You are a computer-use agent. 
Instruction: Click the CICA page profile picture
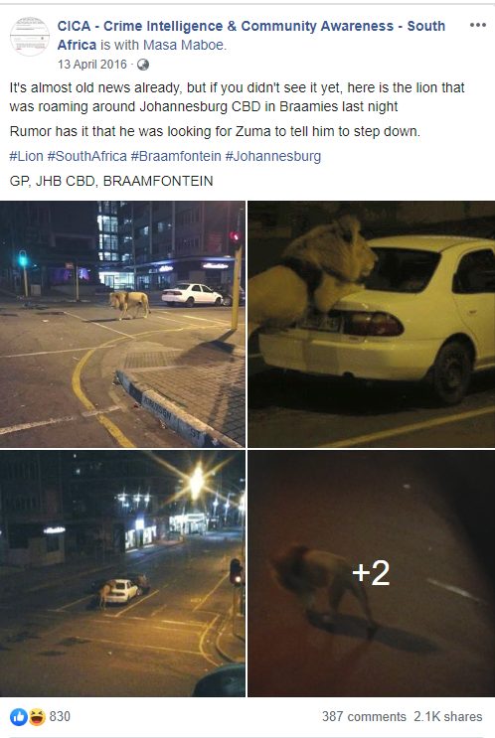(x=30, y=36)
